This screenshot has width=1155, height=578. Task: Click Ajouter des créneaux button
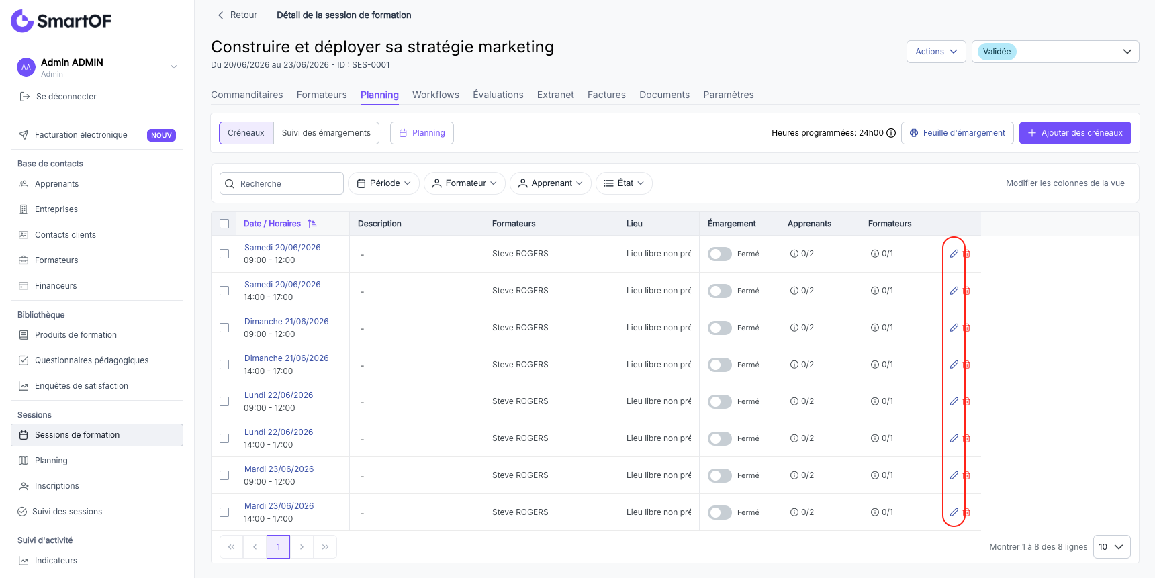1075,133
